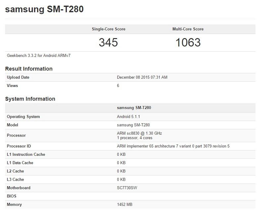
Task: Click the Memory value 1452 MB
Action: [x=125, y=205]
